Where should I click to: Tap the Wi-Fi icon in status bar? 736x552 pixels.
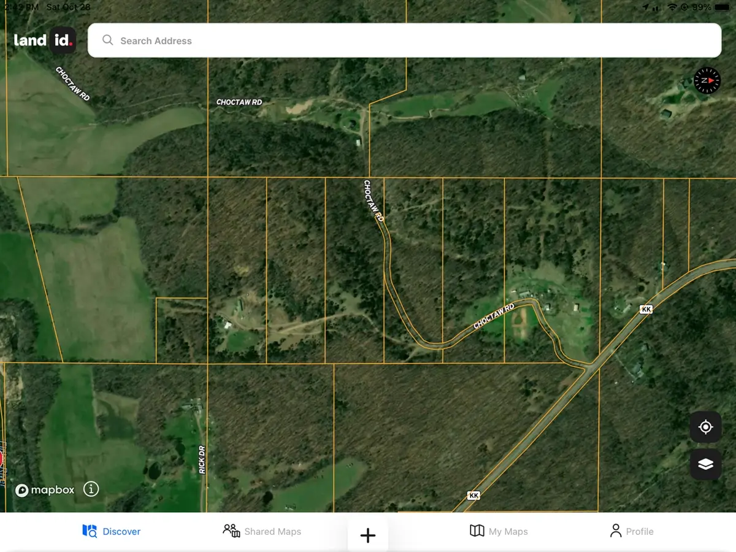click(x=672, y=7)
